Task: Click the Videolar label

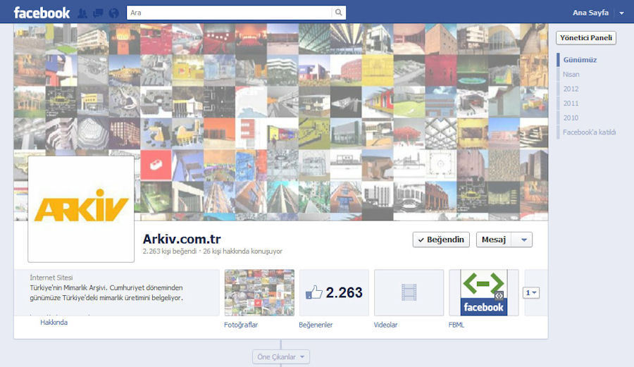Action: [x=386, y=325]
